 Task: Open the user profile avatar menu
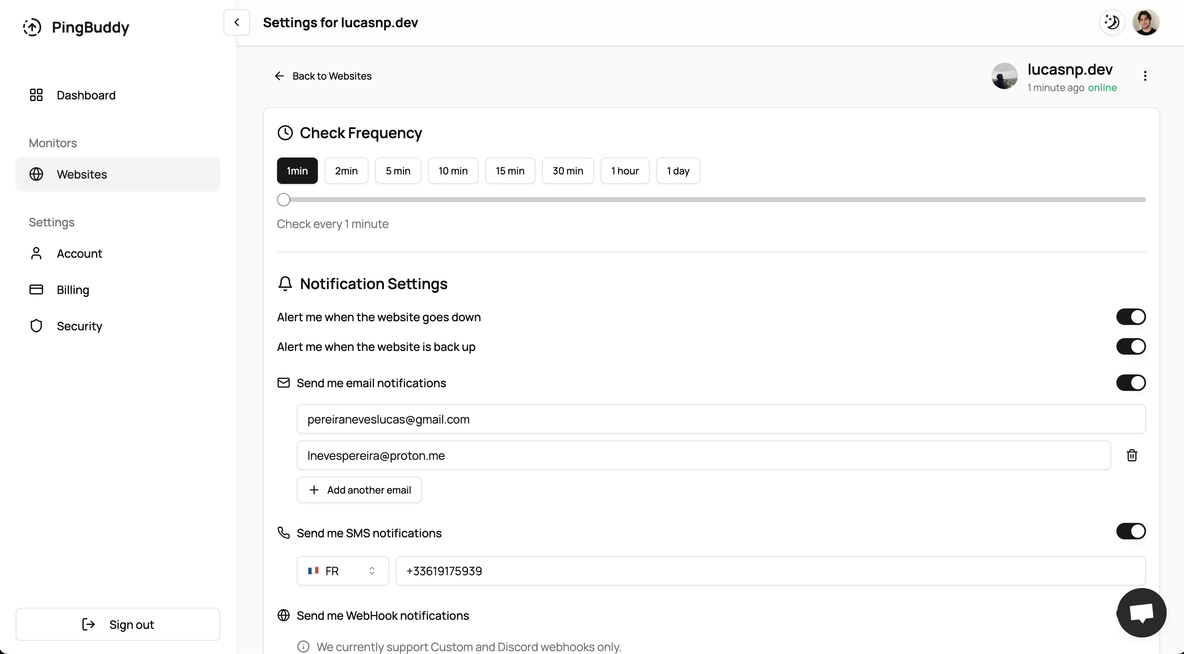[x=1146, y=22]
